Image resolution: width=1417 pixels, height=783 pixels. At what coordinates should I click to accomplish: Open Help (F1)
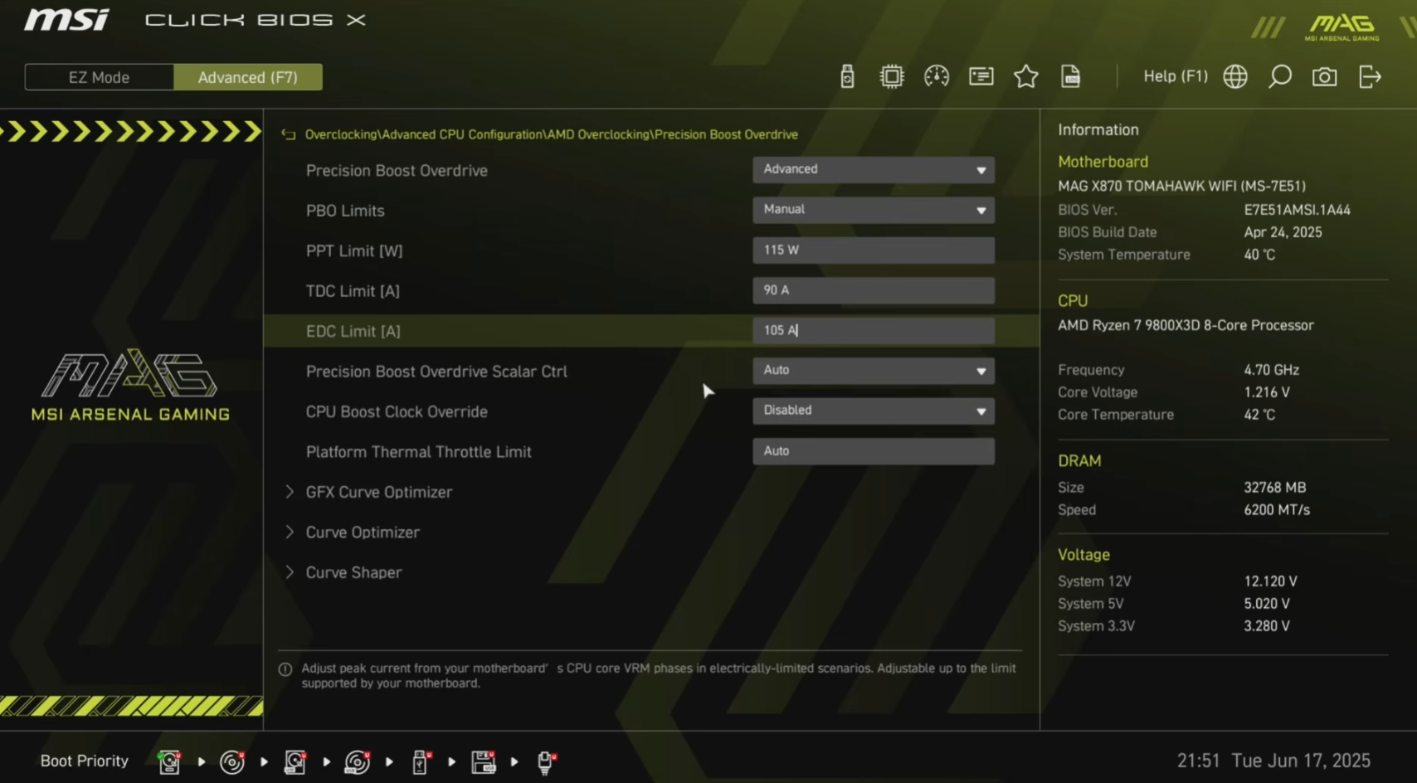1176,76
